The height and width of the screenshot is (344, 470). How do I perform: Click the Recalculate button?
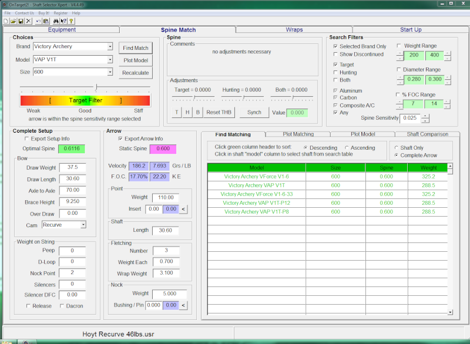[136, 73]
